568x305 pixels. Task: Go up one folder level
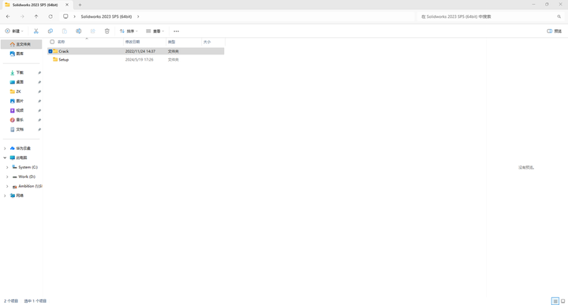click(36, 17)
